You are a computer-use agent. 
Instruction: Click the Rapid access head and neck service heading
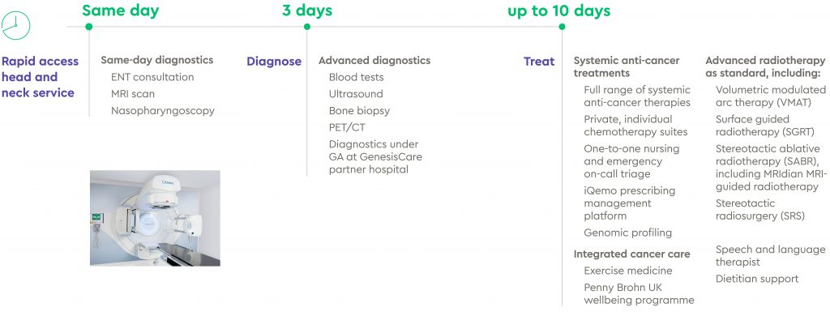[x=41, y=77]
